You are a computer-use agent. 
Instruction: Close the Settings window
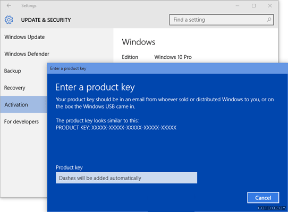pos(270,6)
